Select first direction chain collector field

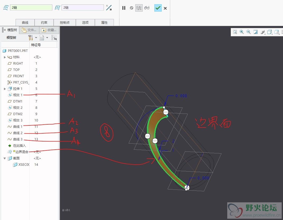coord(31,8)
